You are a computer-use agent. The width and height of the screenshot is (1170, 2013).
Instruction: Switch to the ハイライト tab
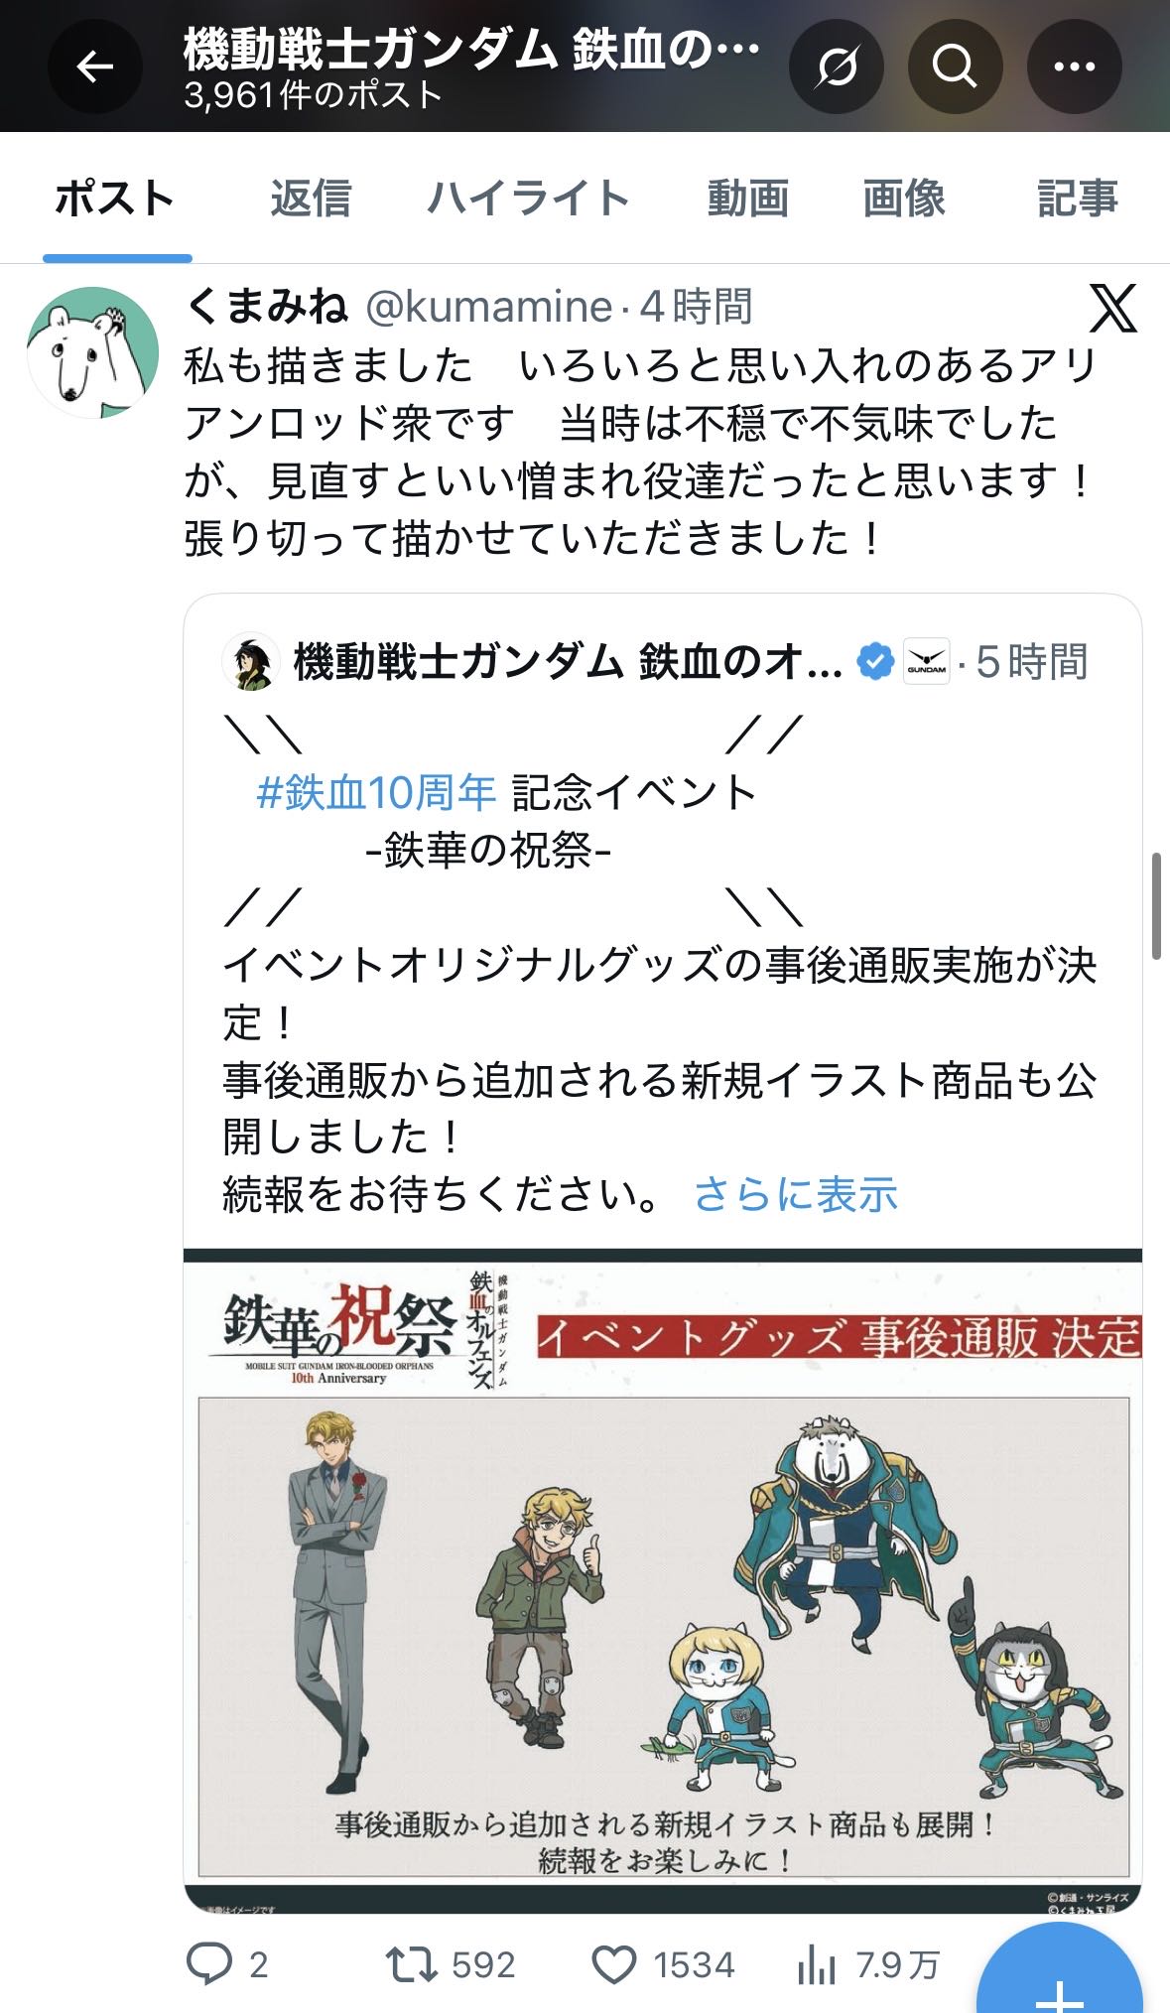(529, 199)
